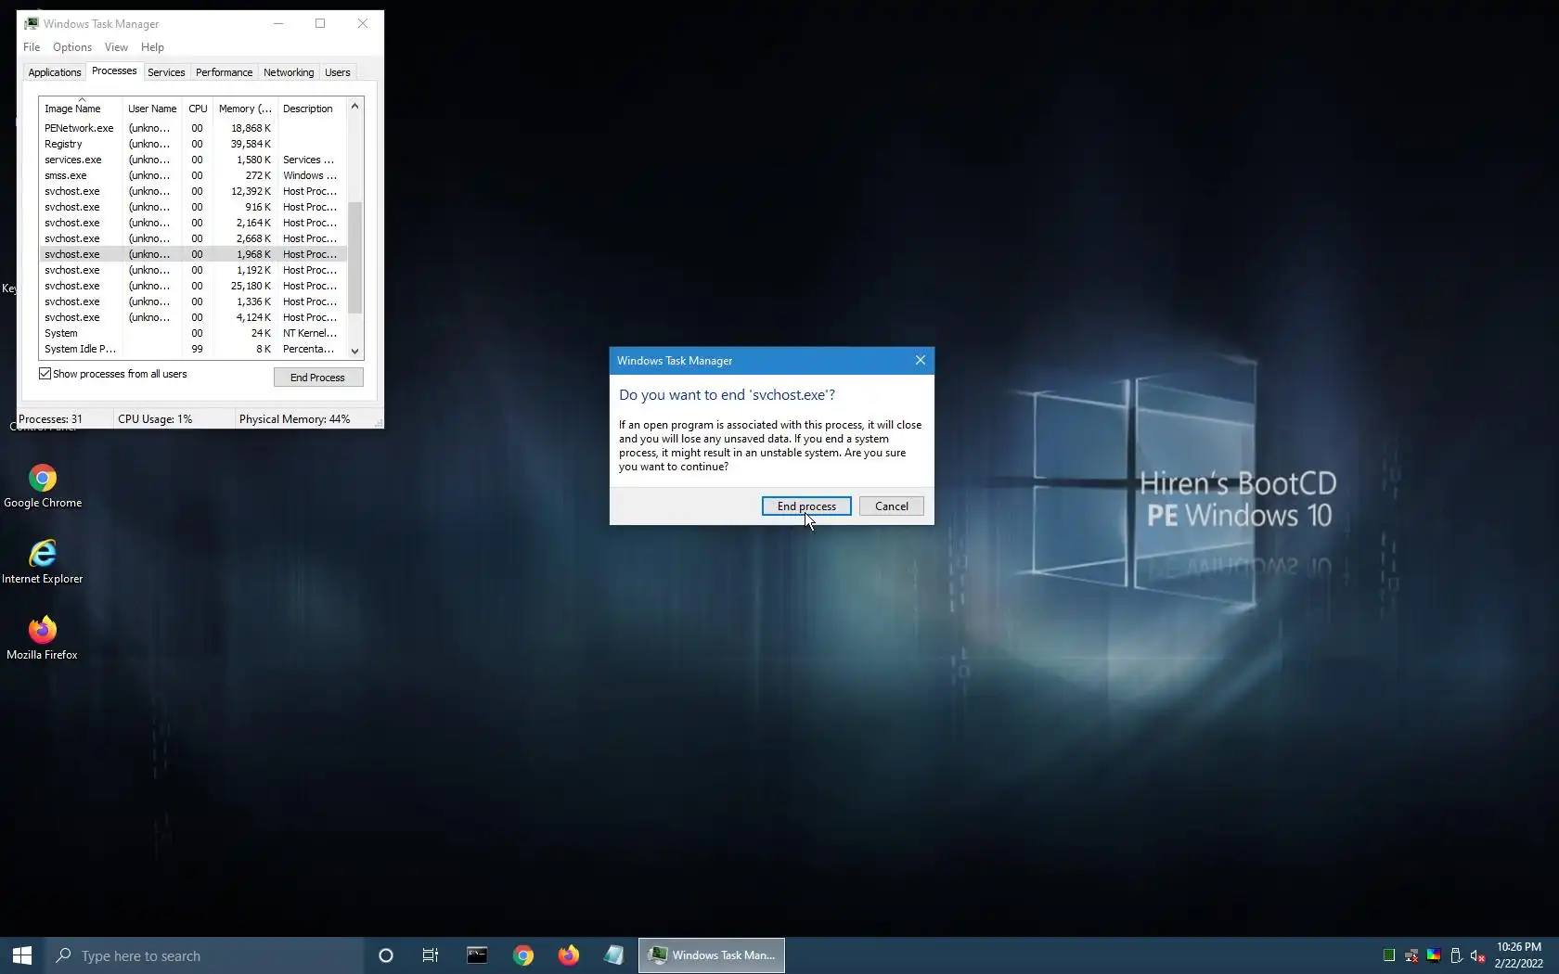
Task: Select the PENetwork.exe process row
Action: click(193, 128)
